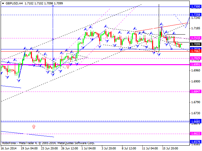202x151 pixels.
Task: Click the current price 1.7099 label
Action: point(195,44)
